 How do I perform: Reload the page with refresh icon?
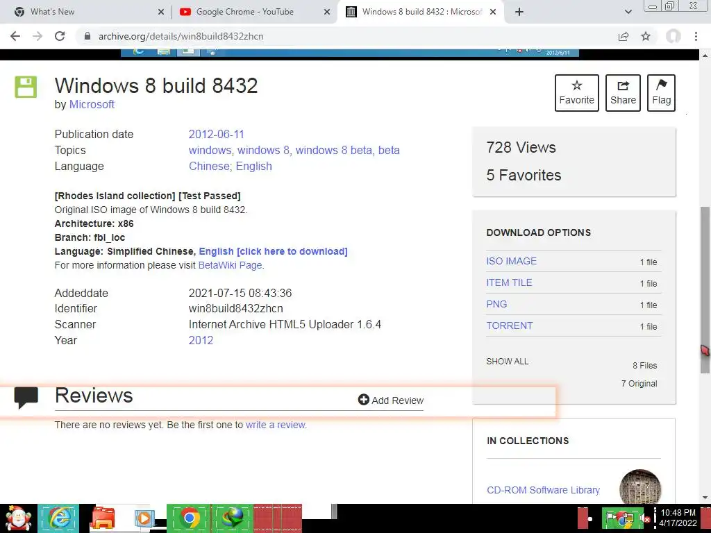(60, 36)
